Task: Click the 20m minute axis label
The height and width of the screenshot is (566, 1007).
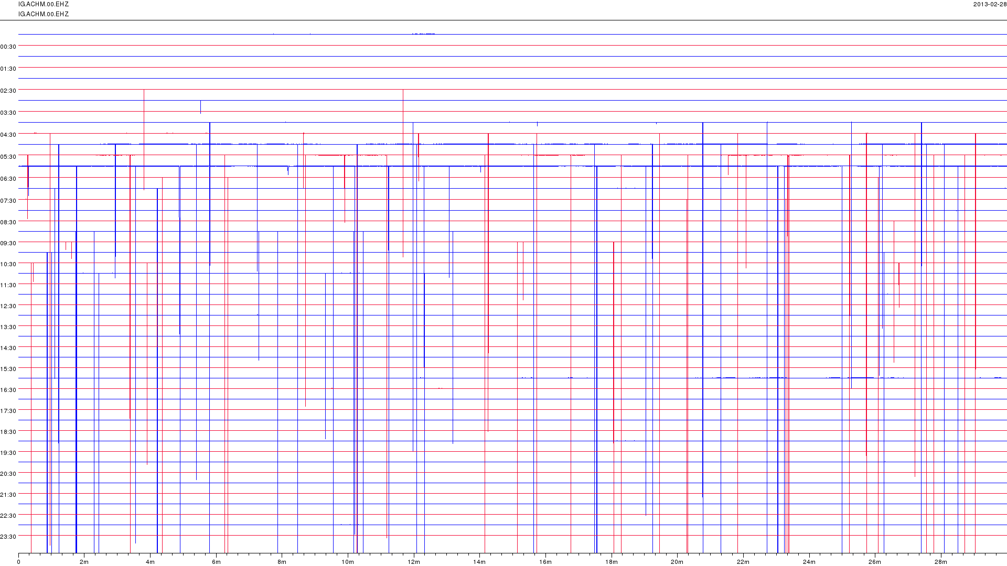Action: 677,562
